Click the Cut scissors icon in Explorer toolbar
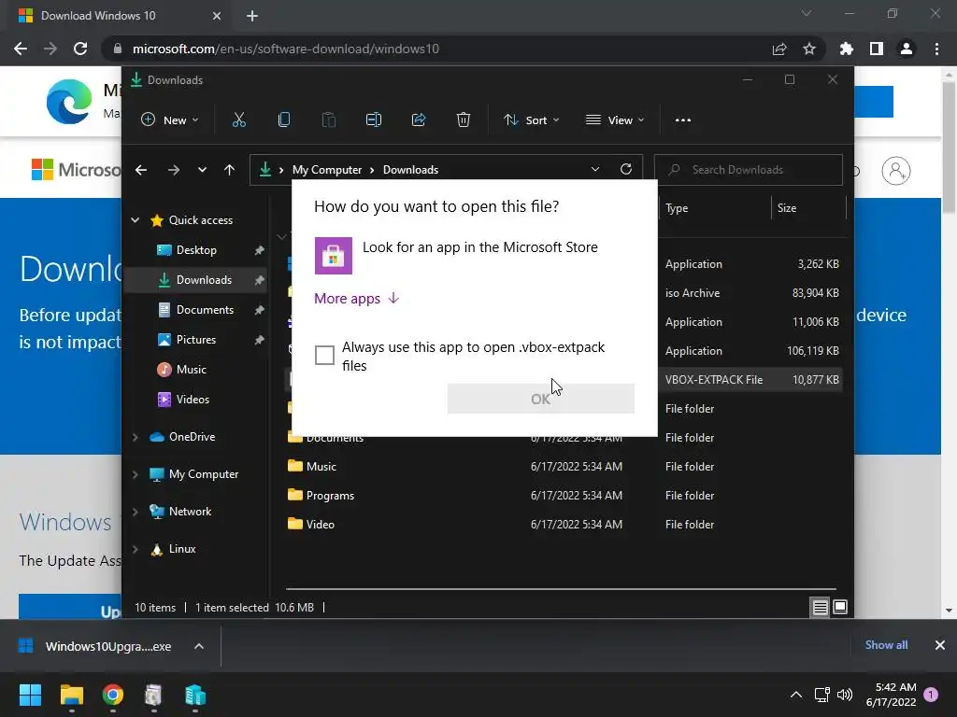 (238, 120)
